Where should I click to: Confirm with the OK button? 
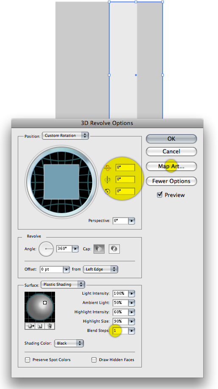(171, 139)
